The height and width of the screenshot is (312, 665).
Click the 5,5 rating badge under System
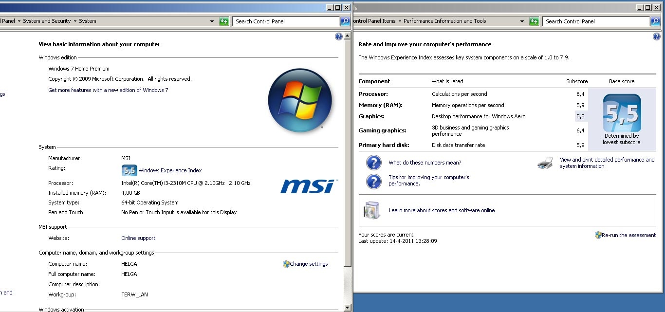pyautogui.click(x=129, y=170)
